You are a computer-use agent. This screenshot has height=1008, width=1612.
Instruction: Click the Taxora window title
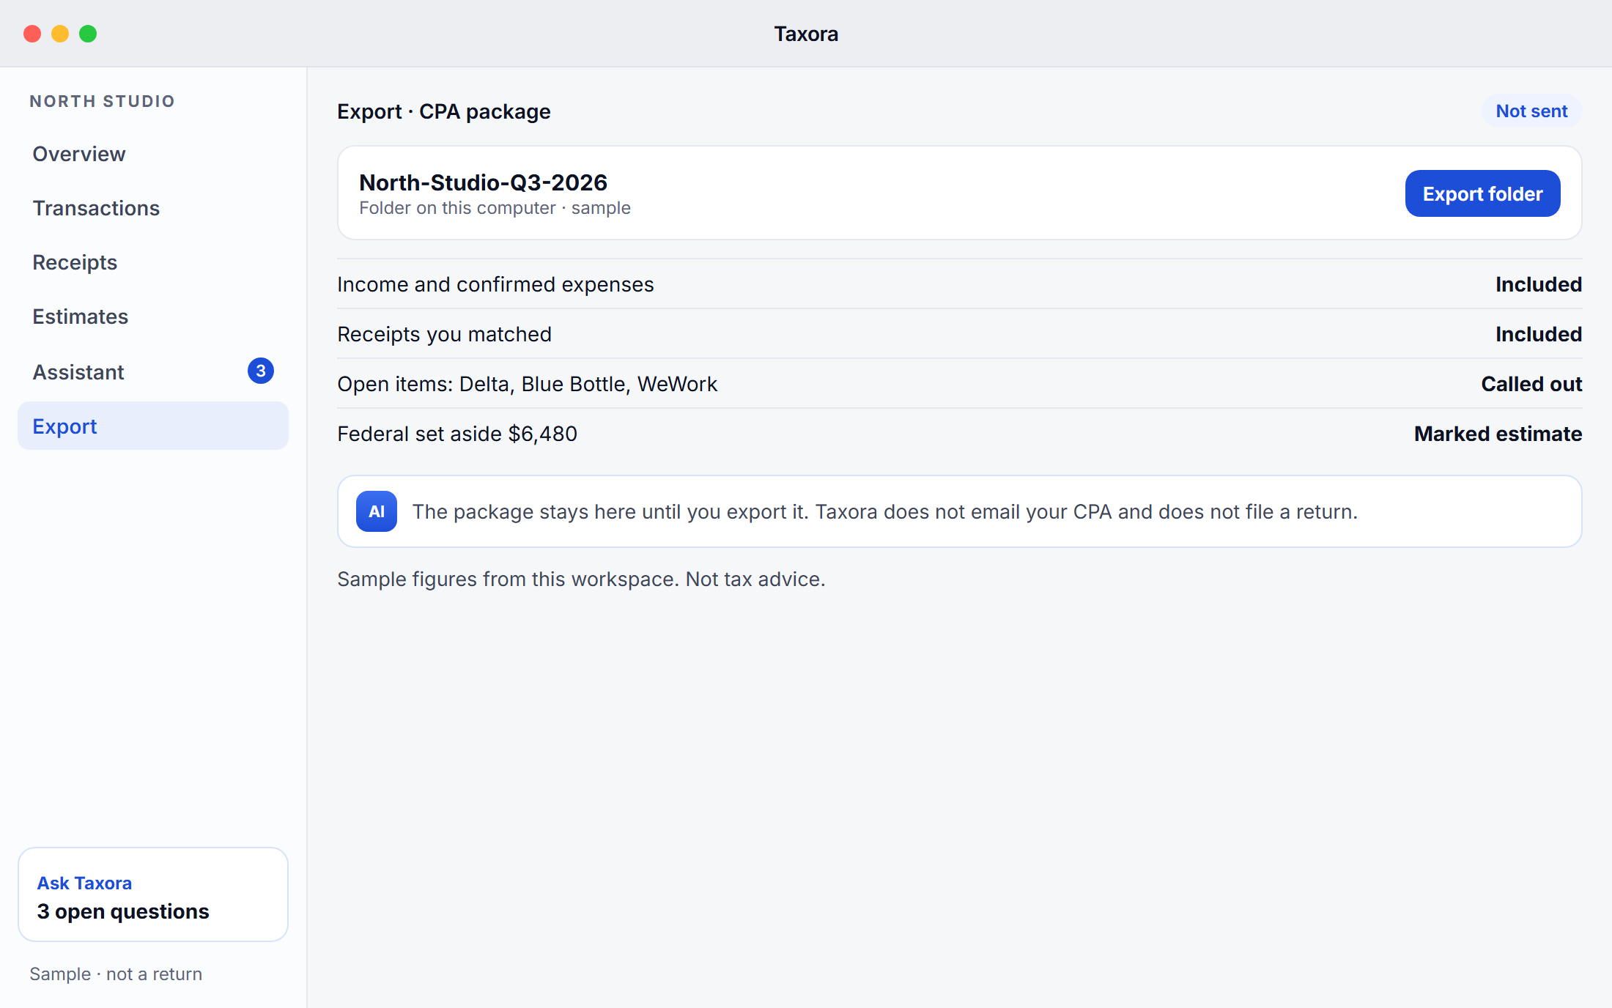point(806,34)
